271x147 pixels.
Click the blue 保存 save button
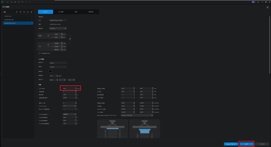pos(246,144)
